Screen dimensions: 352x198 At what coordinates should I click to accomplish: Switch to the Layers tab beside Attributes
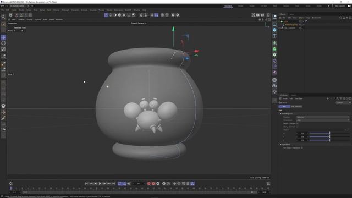(294, 95)
